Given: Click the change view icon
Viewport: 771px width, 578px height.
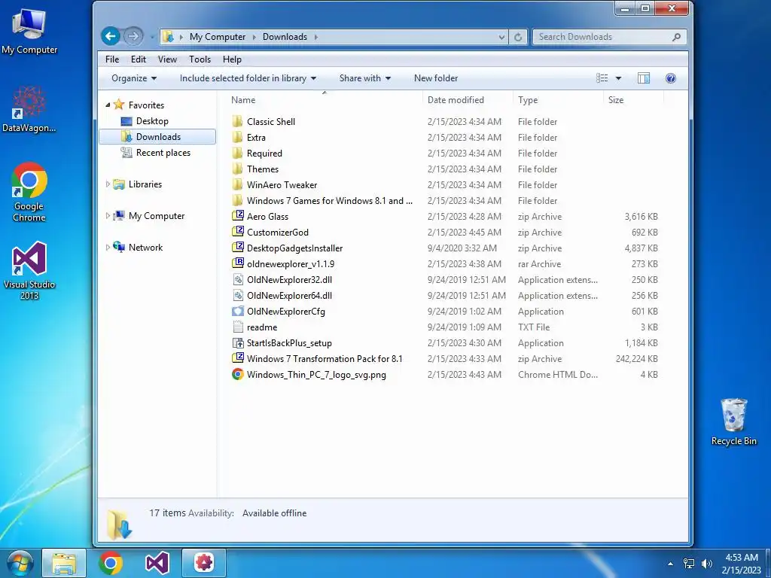Looking at the screenshot, I should click(602, 78).
